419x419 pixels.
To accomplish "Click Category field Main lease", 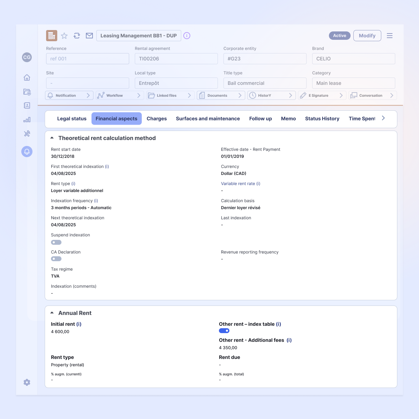I will coord(354,83).
